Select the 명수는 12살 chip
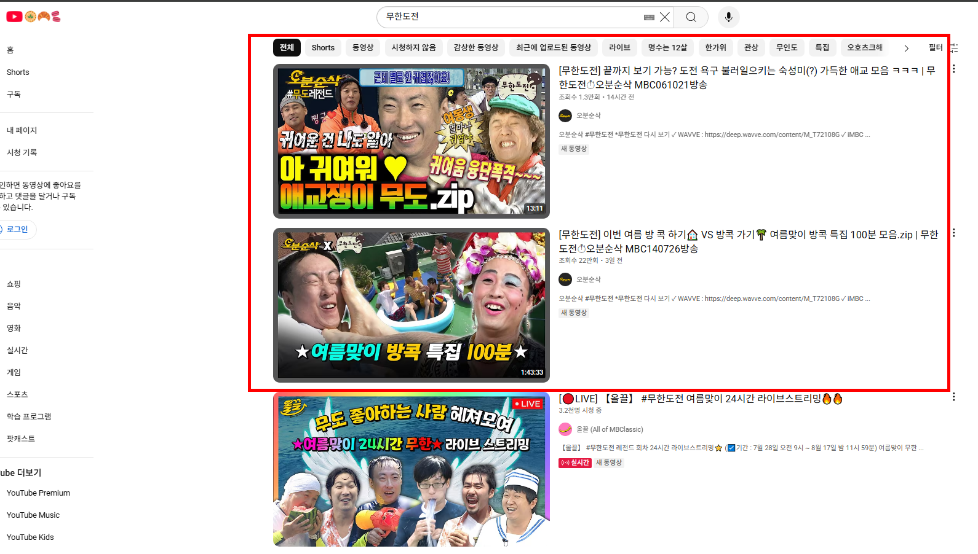The height and width of the screenshot is (554, 978). tap(667, 48)
